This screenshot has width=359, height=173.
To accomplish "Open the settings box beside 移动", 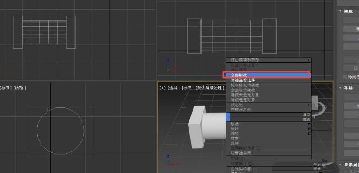I will 309,124.
